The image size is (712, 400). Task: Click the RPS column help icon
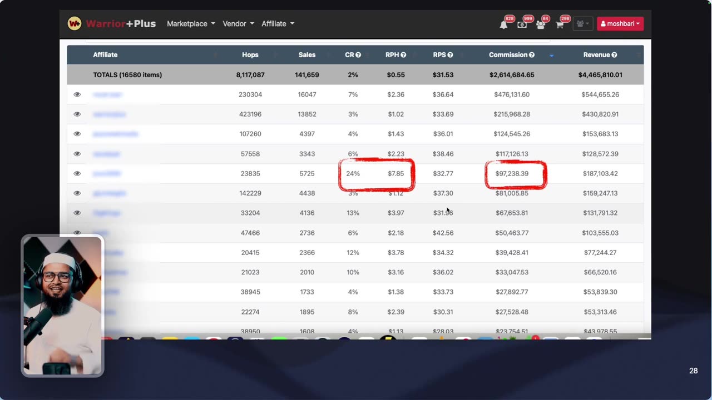pos(450,55)
